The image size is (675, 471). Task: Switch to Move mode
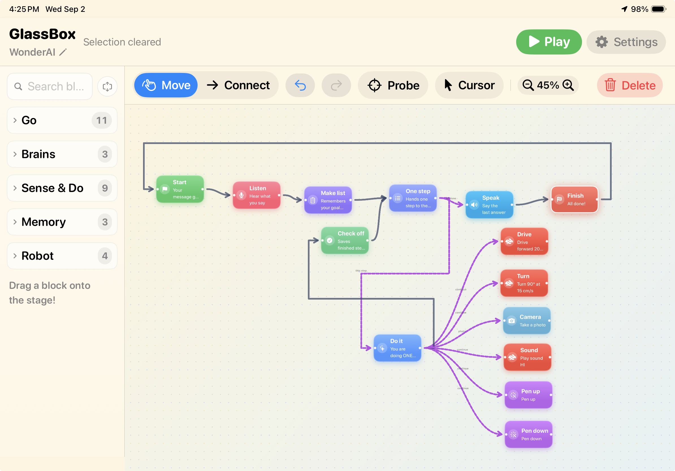click(x=166, y=86)
